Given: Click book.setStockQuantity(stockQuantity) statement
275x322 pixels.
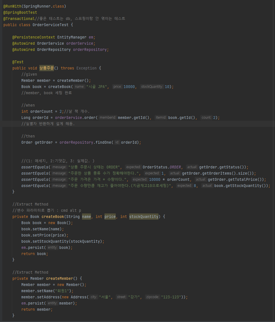Looking at the screenshot, I should [63, 241].
